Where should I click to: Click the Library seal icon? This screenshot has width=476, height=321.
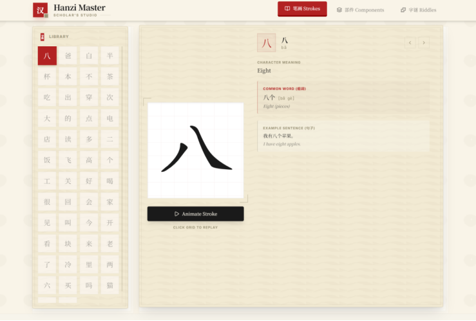coord(43,37)
